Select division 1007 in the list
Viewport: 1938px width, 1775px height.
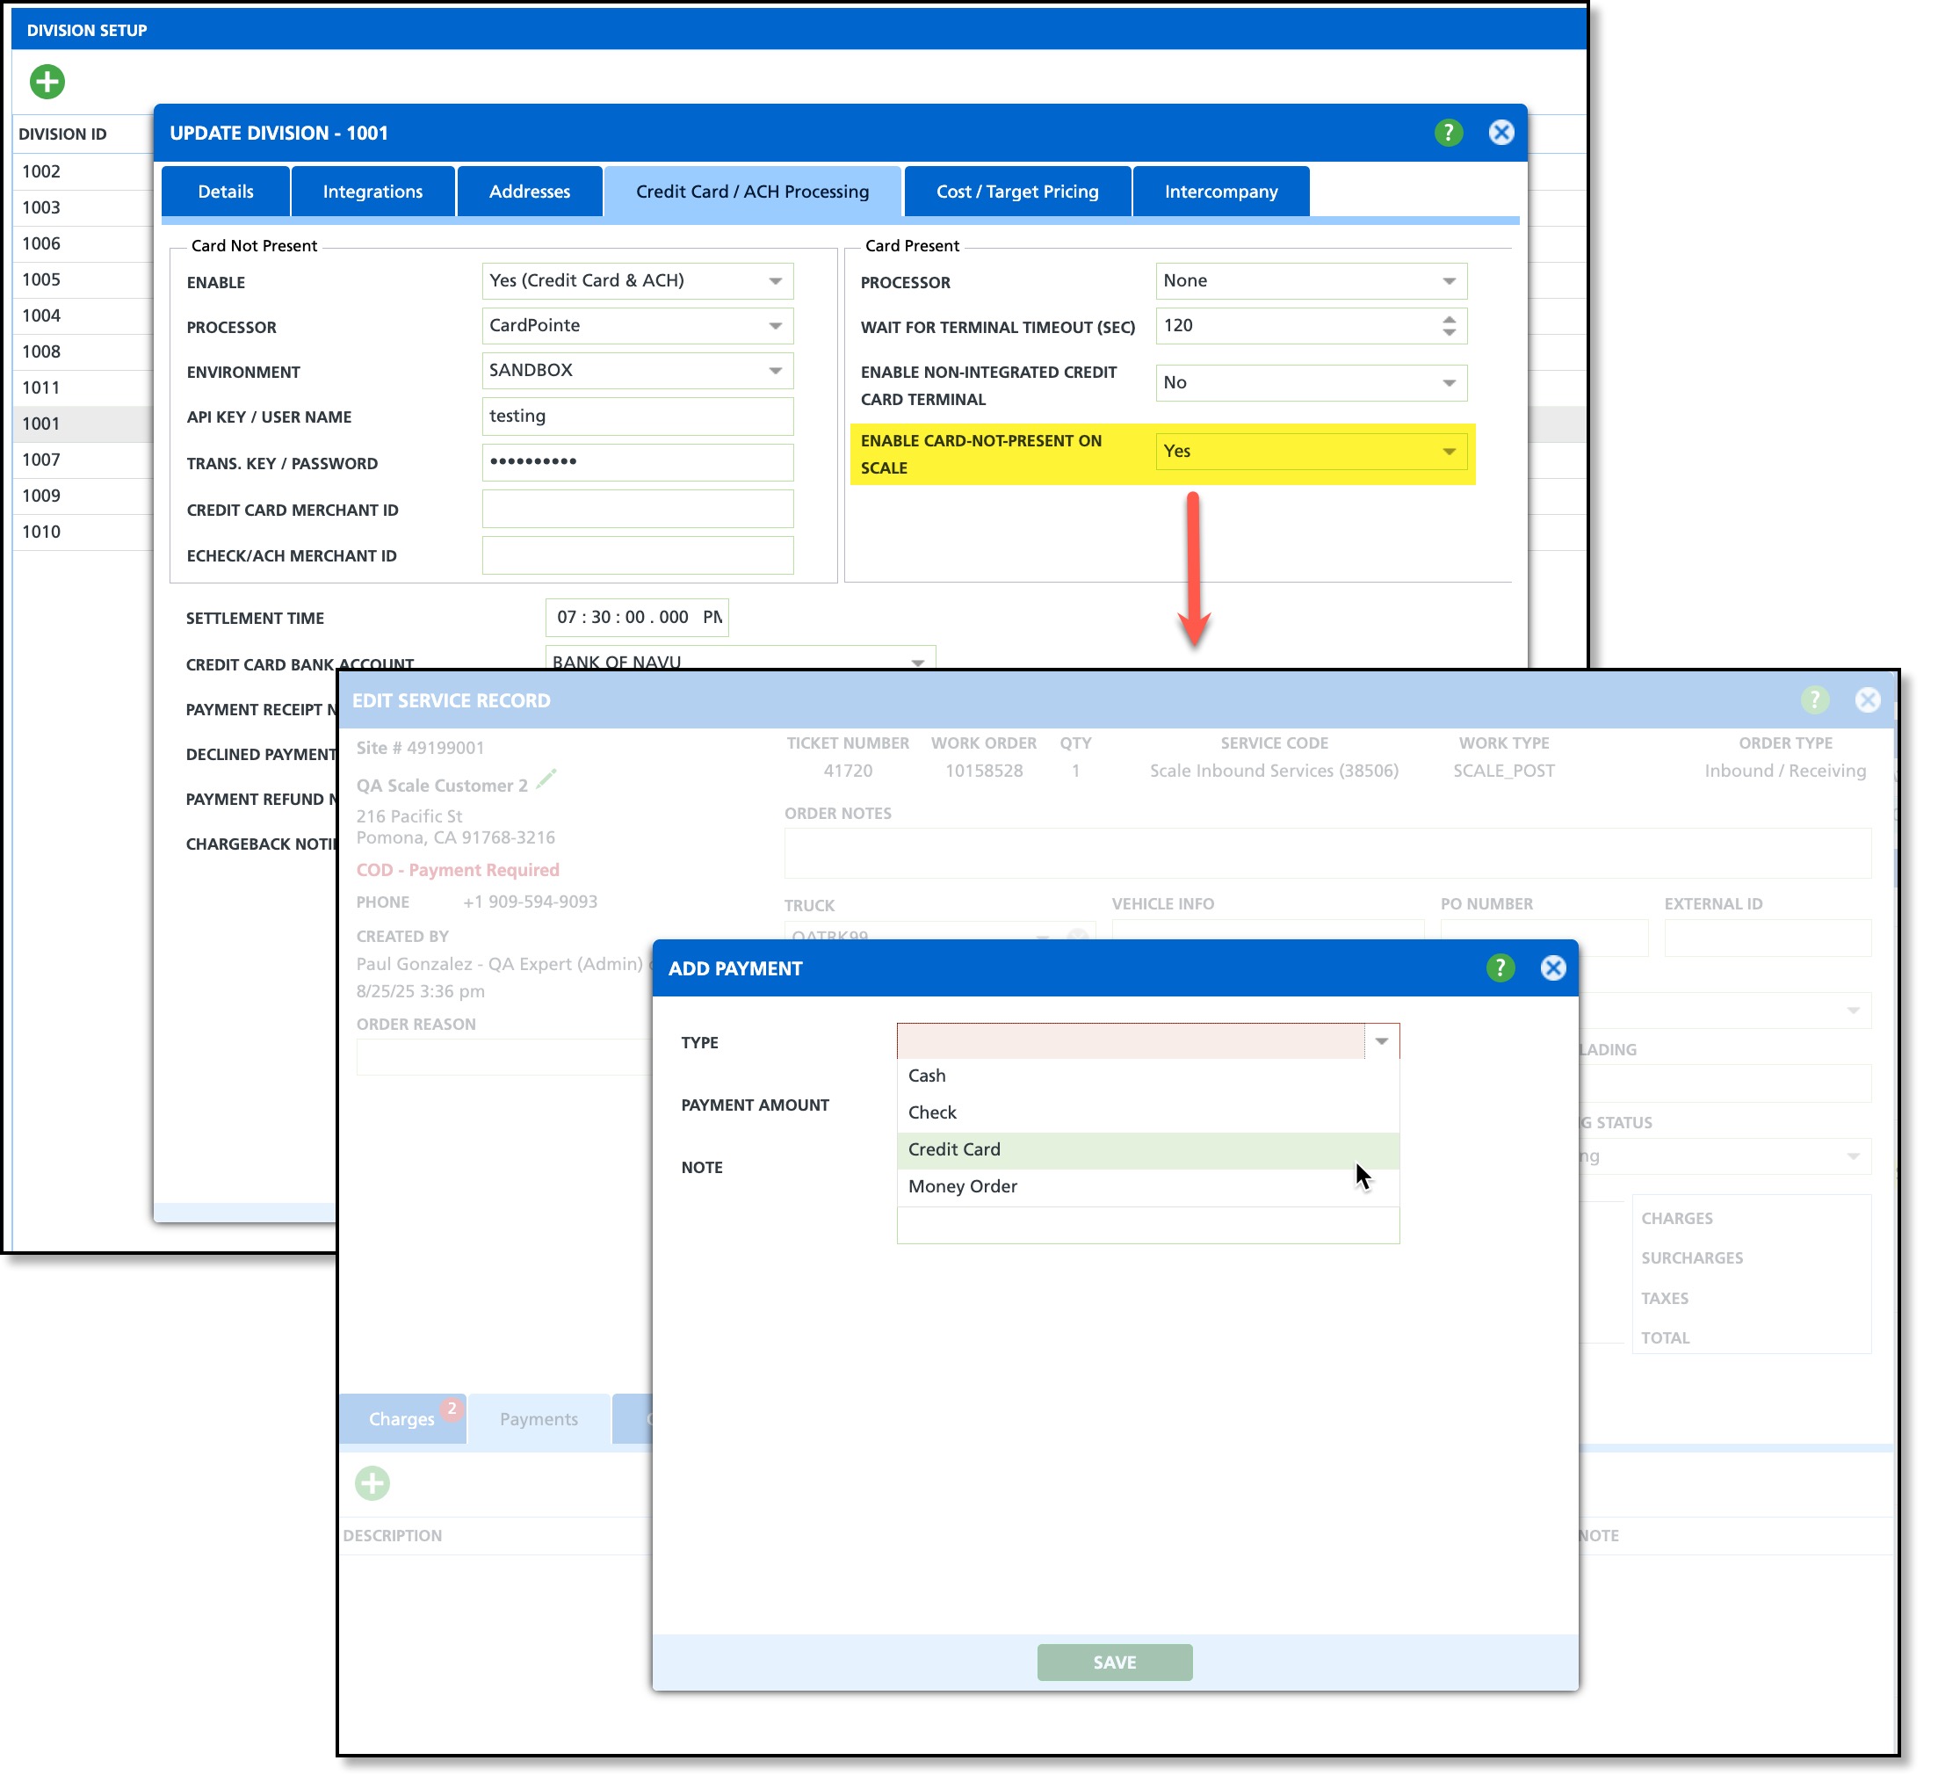(42, 460)
